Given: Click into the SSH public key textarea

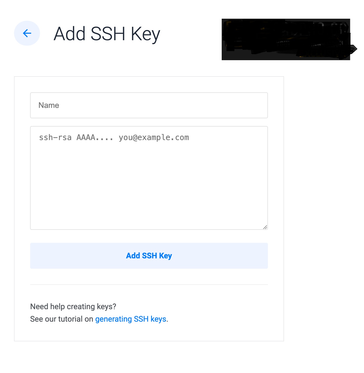Looking at the screenshot, I should [x=149, y=178].
